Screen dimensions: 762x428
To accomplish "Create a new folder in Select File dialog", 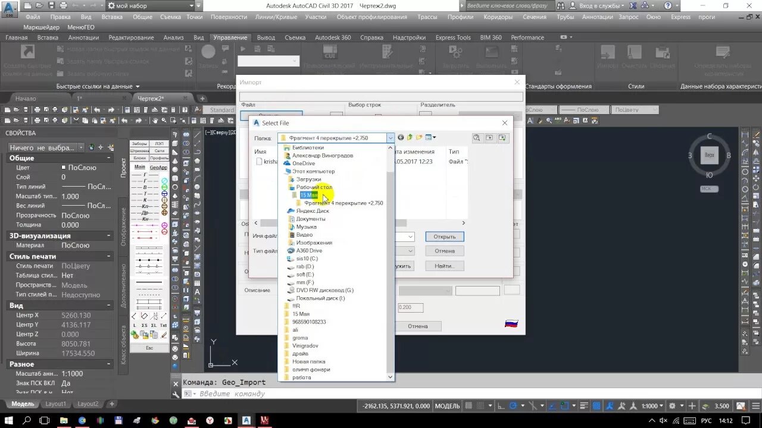I will coord(419,138).
